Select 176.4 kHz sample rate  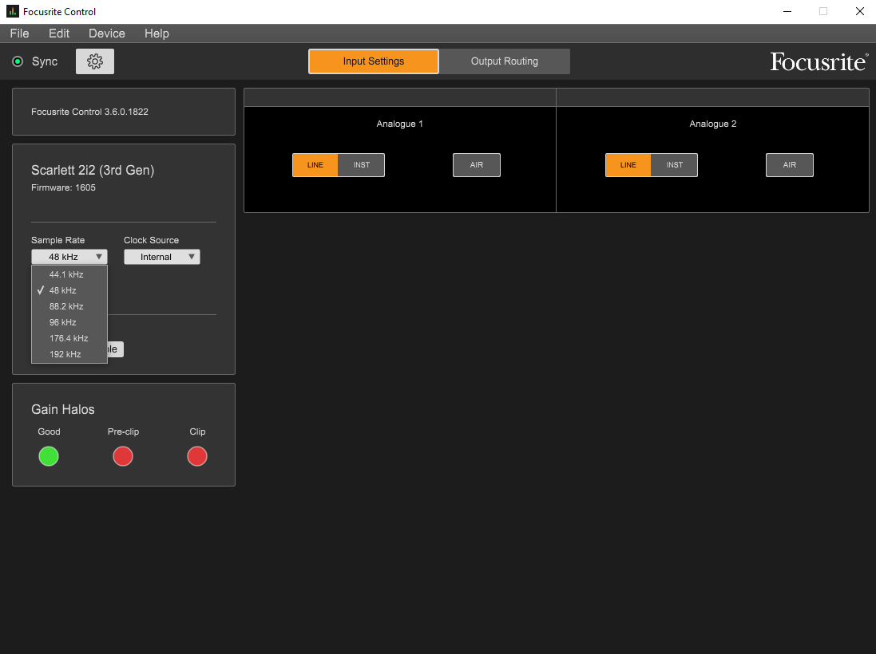click(x=69, y=338)
